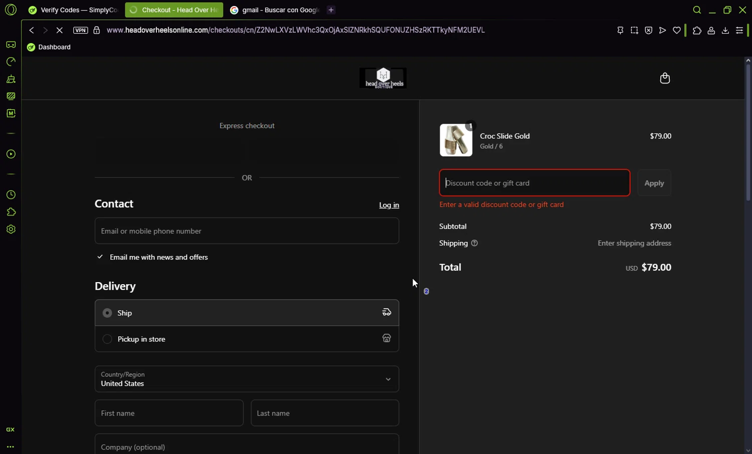Click the Apply discount button
Viewport: 752px width, 454px height.
click(x=654, y=183)
